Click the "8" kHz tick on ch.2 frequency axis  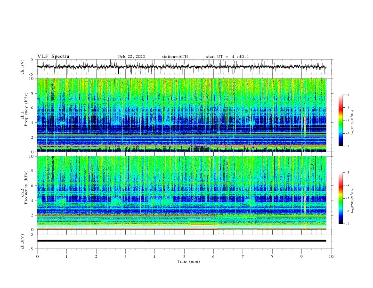pos(32,171)
